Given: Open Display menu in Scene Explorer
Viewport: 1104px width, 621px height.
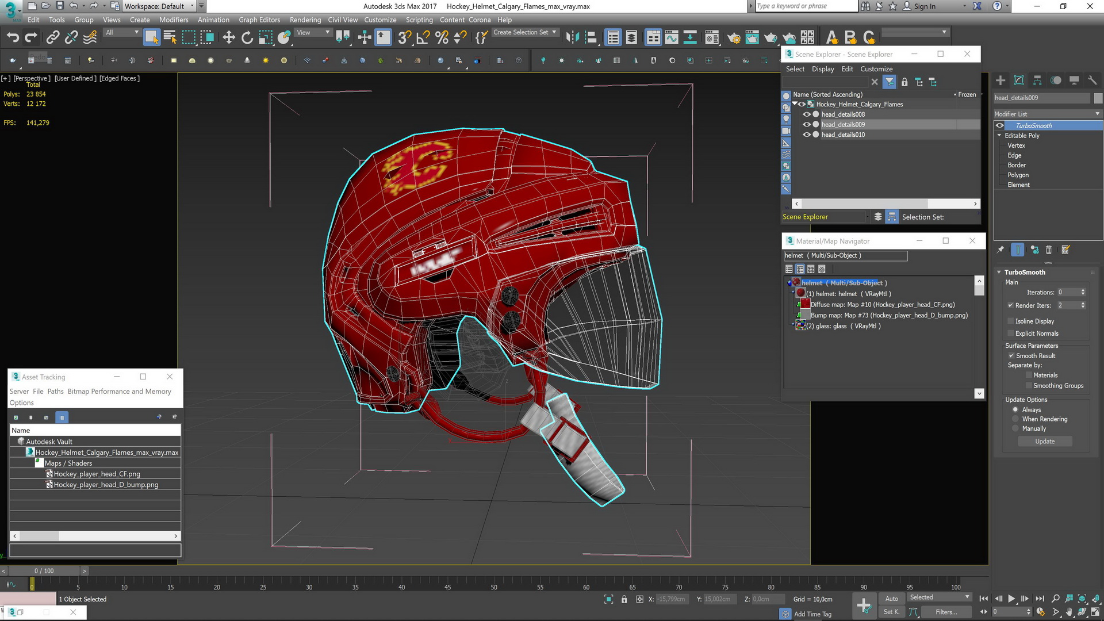Looking at the screenshot, I should (823, 69).
